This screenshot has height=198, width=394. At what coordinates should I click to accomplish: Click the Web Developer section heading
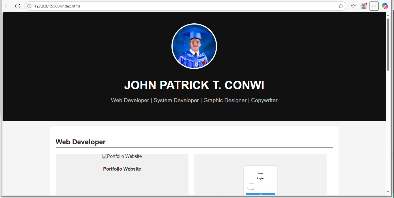coord(81,142)
